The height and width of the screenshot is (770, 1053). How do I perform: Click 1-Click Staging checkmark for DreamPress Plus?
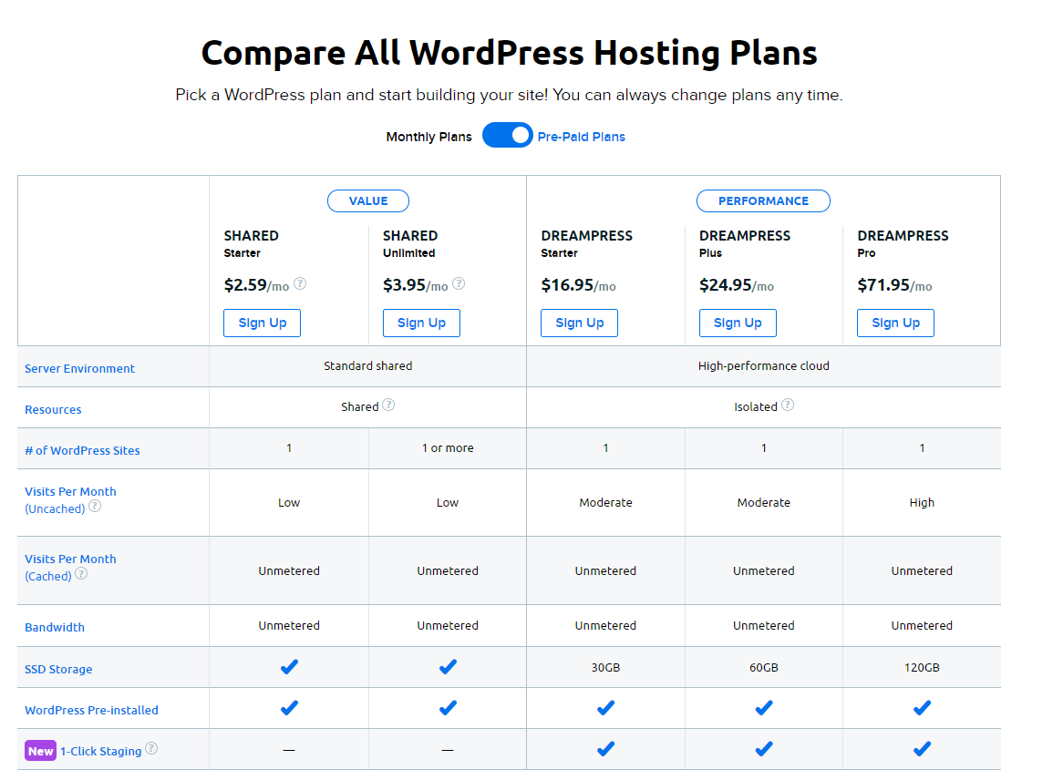(764, 748)
